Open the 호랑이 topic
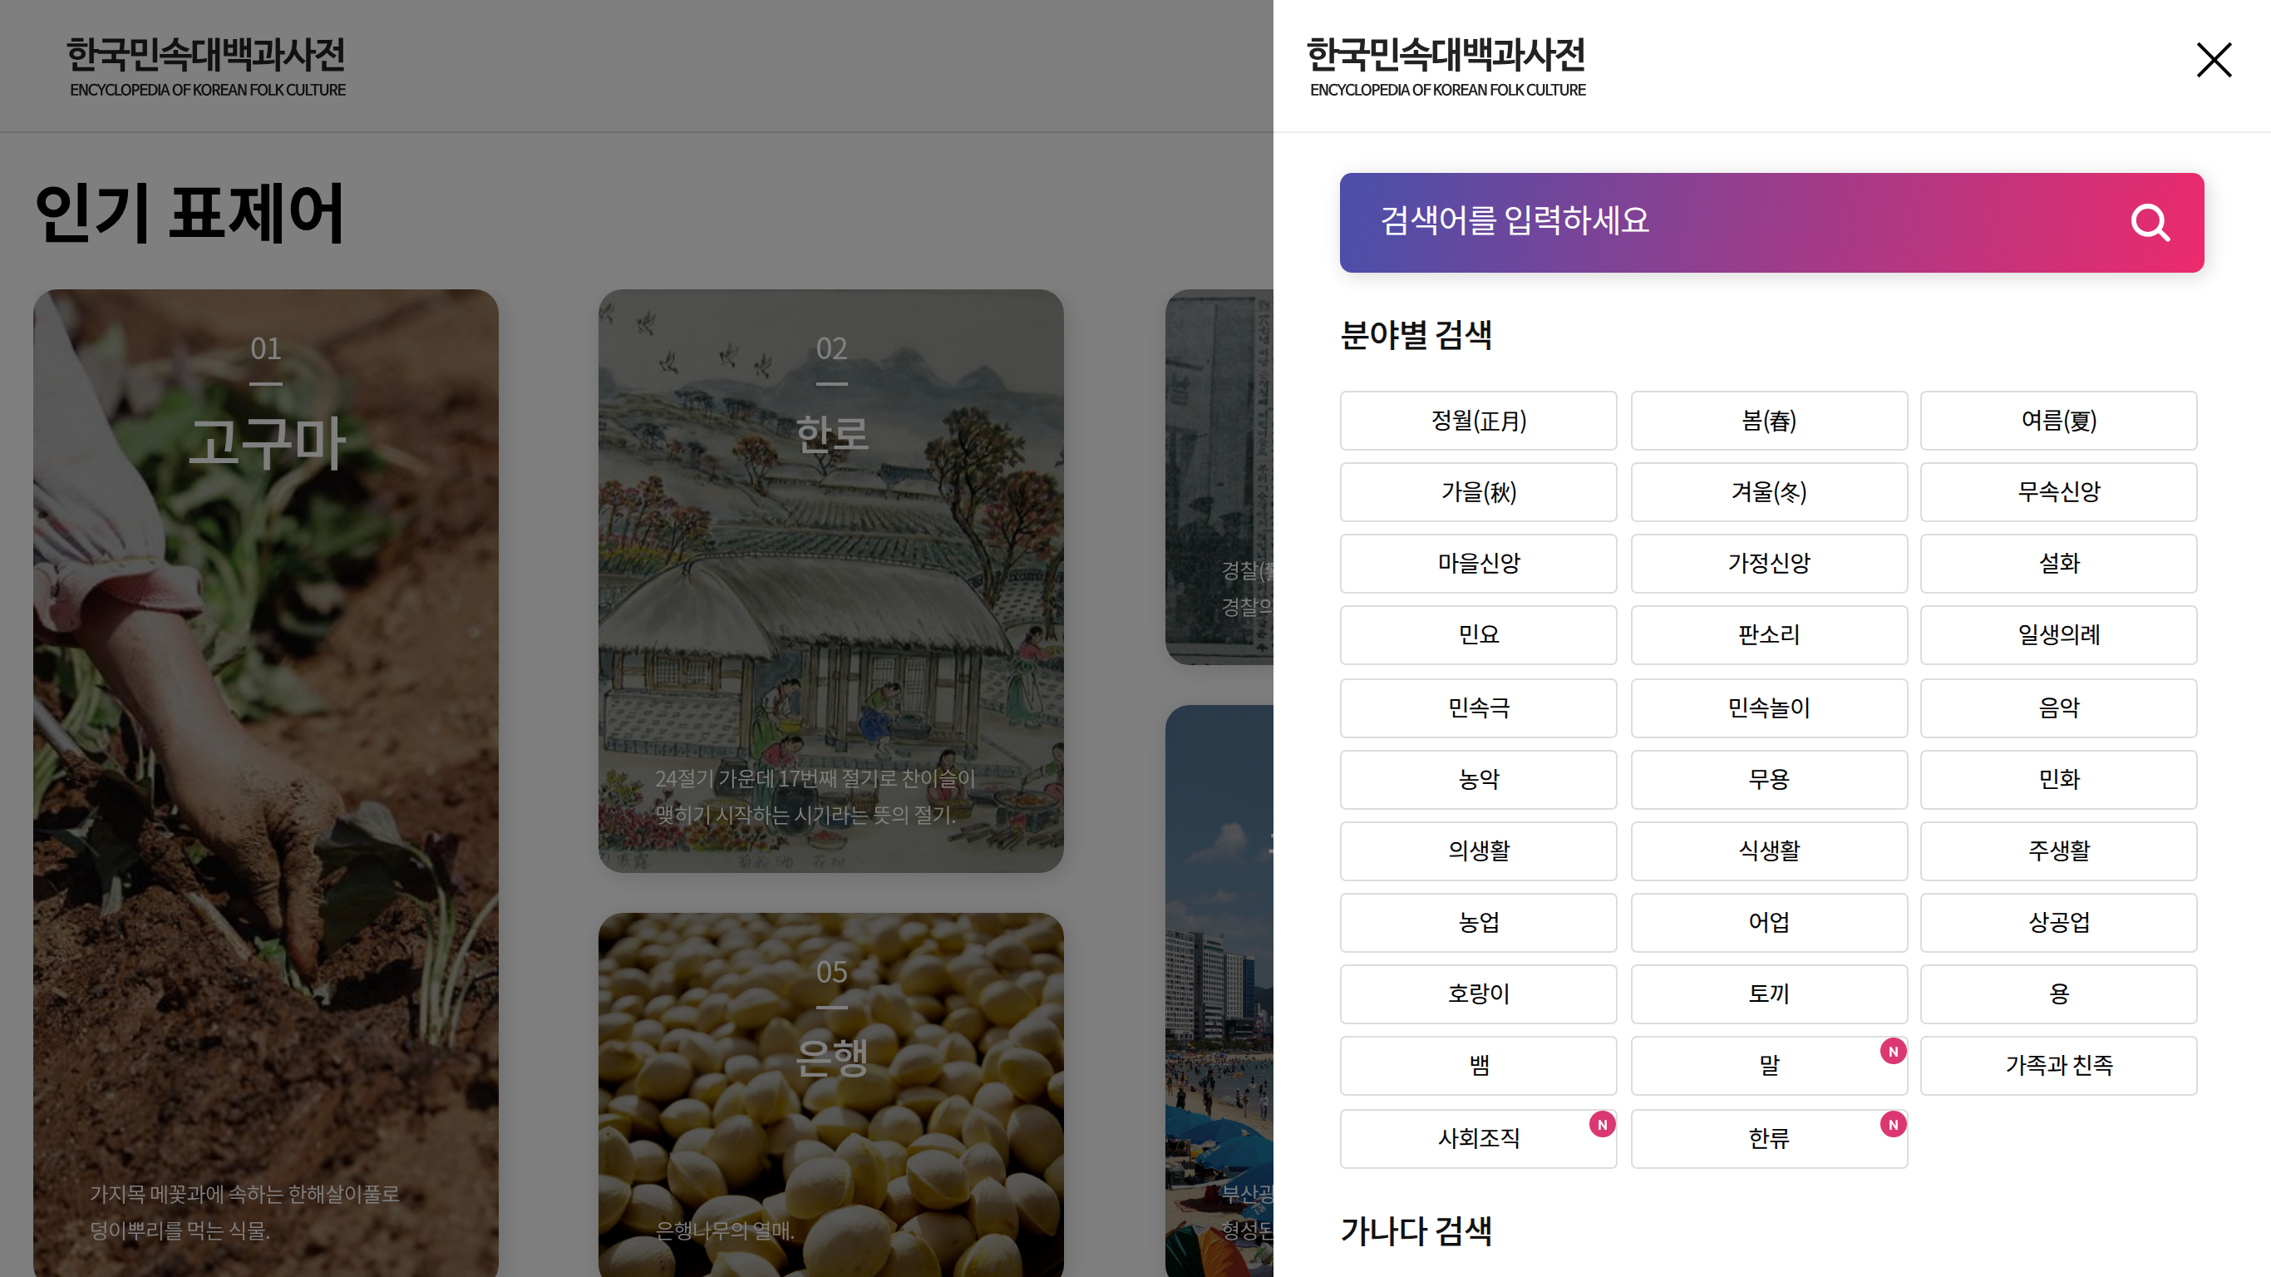Viewport: 2271px width, 1277px height. click(x=1479, y=993)
